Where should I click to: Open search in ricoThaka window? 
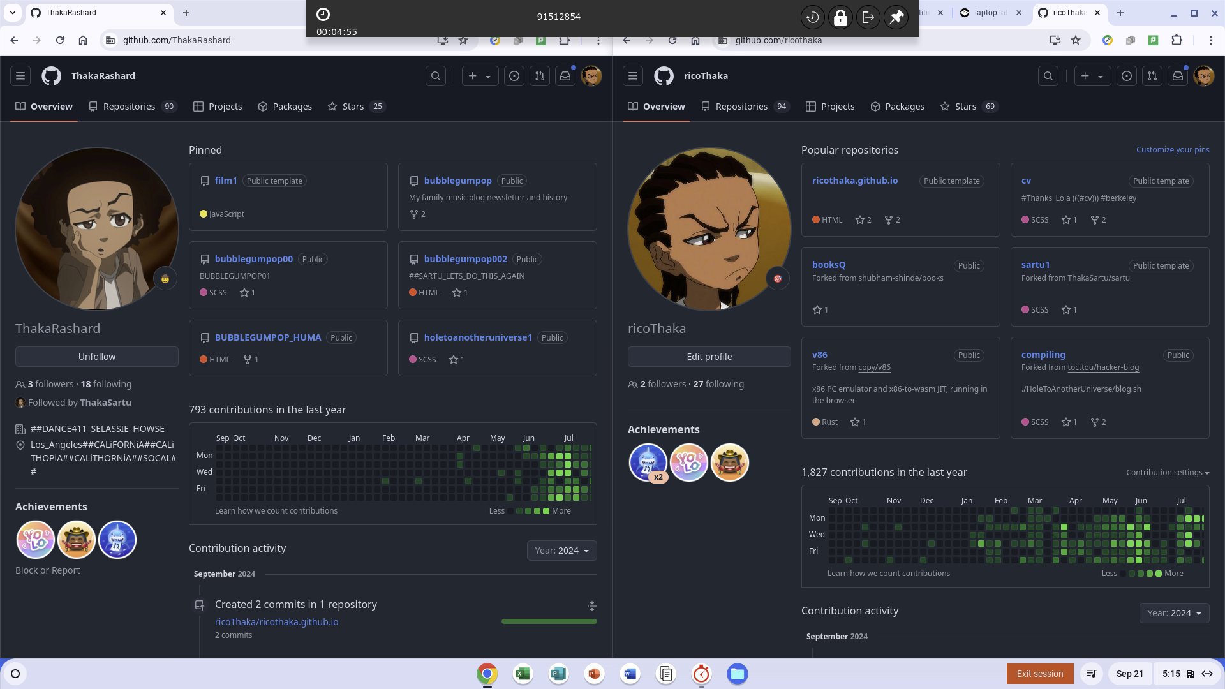1048,76
